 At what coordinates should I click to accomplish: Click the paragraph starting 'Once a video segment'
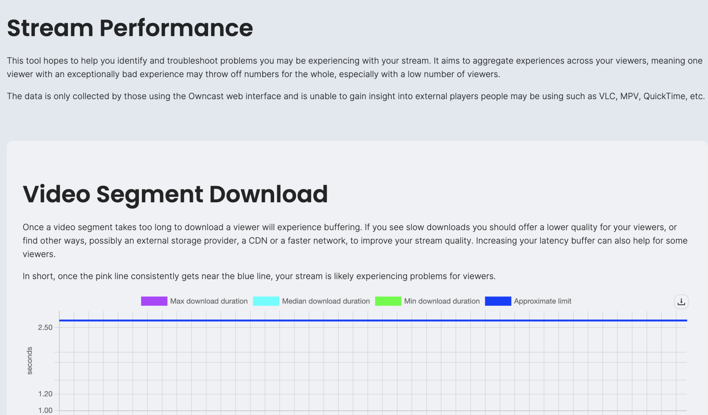[x=354, y=241]
